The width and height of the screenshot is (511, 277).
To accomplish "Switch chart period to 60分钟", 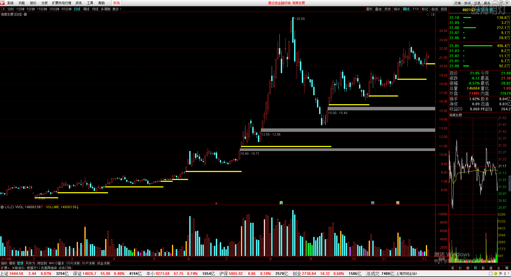I will [67, 9].
